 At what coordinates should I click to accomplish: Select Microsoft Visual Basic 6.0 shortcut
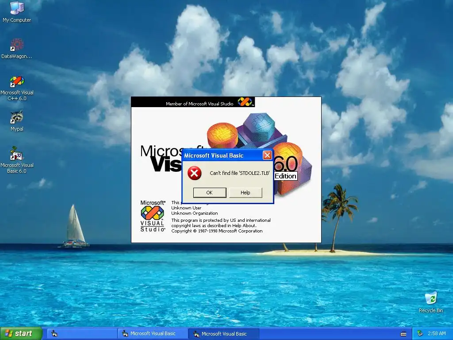click(17, 160)
